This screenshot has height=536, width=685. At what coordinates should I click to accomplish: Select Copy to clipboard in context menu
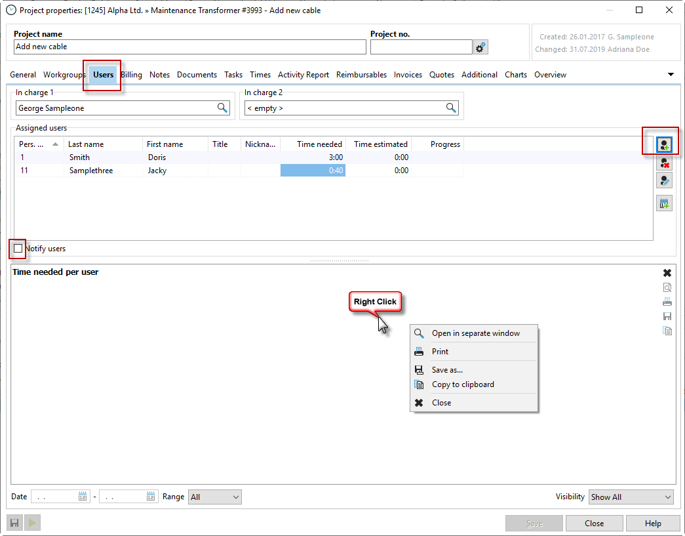click(x=463, y=384)
